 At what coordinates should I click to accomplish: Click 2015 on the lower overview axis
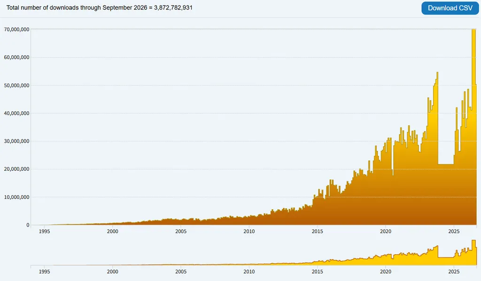pyautogui.click(x=318, y=272)
